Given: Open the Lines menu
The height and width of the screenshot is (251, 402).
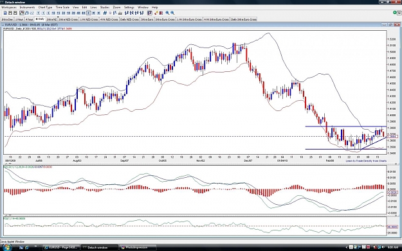Looking at the screenshot, I should coord(93,8).
